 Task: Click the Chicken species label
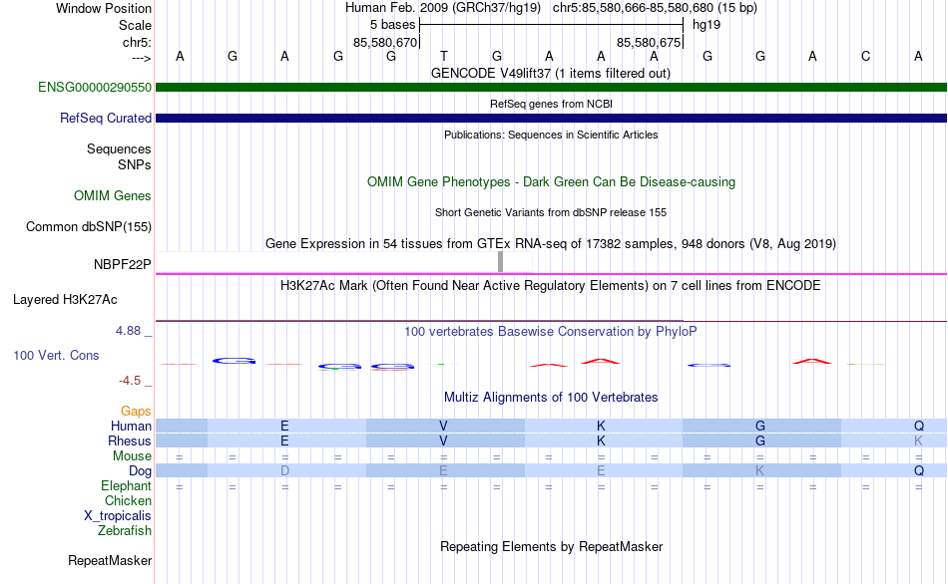coord(128,500)
